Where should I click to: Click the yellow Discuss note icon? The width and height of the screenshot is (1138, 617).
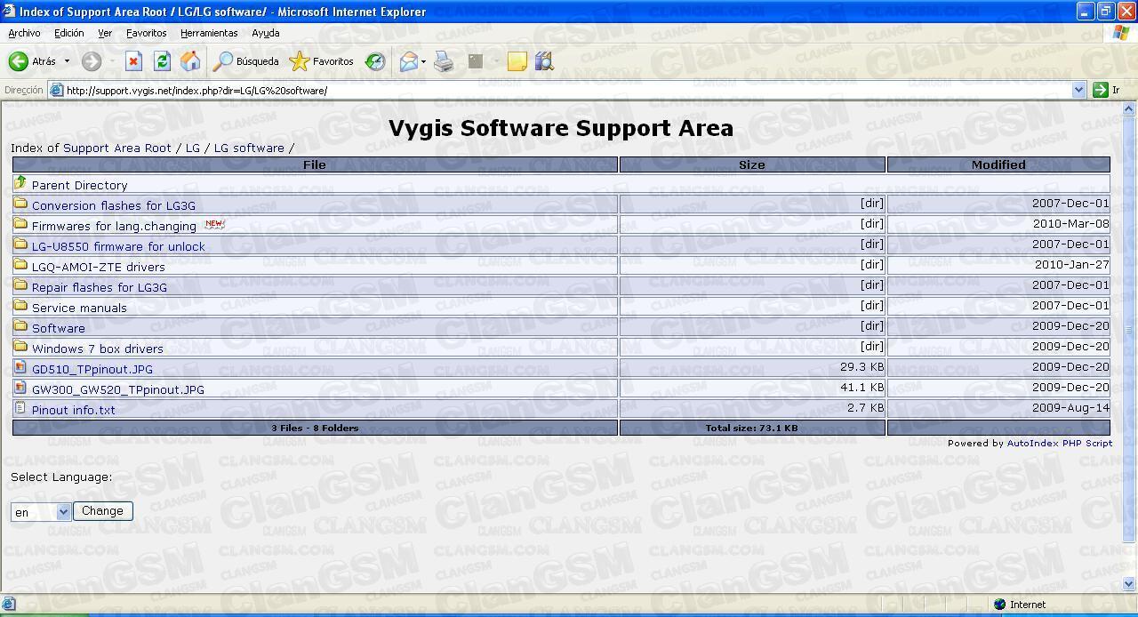(517, 61)
